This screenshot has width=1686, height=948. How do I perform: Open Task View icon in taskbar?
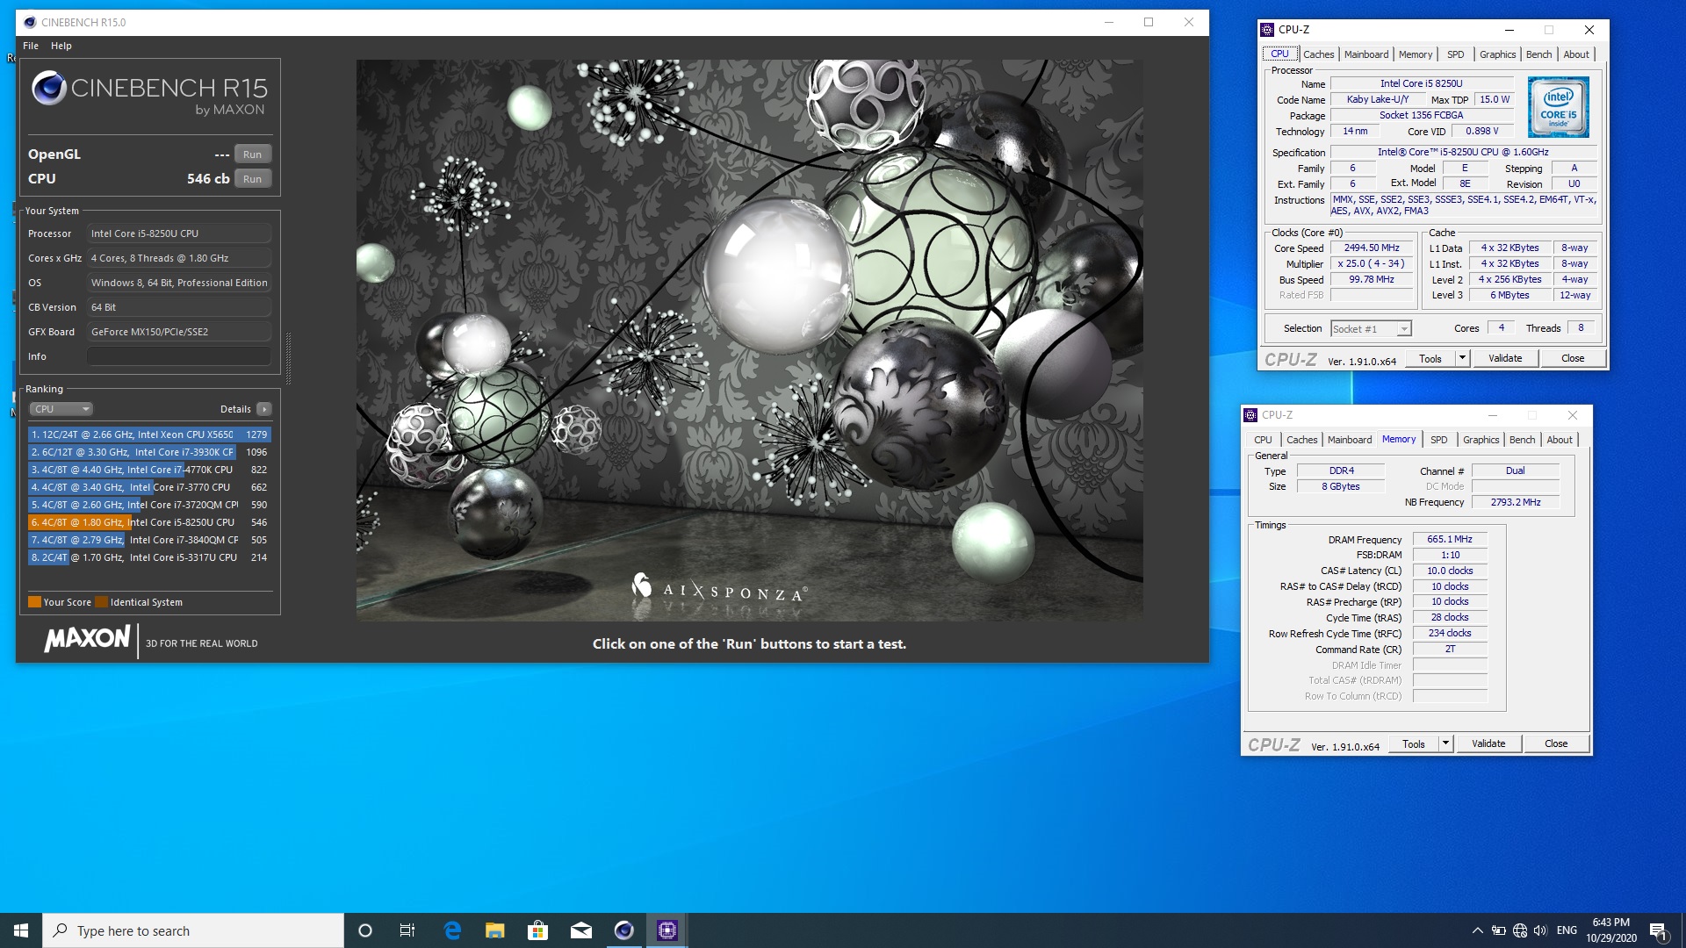(407, 930)
